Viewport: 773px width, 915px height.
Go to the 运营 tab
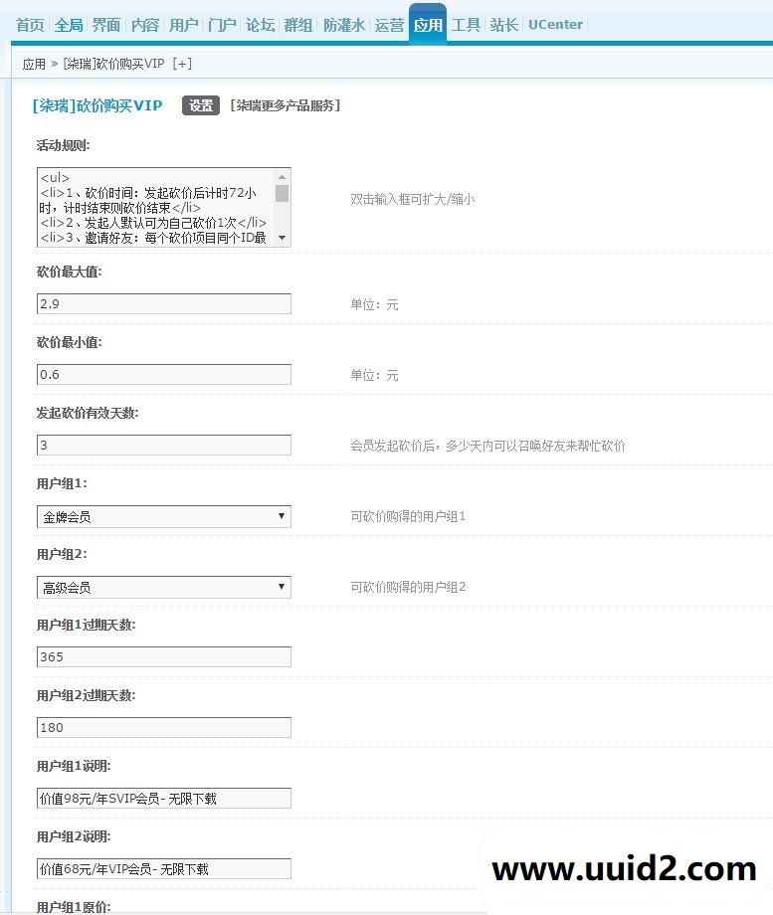pos(389,25)
